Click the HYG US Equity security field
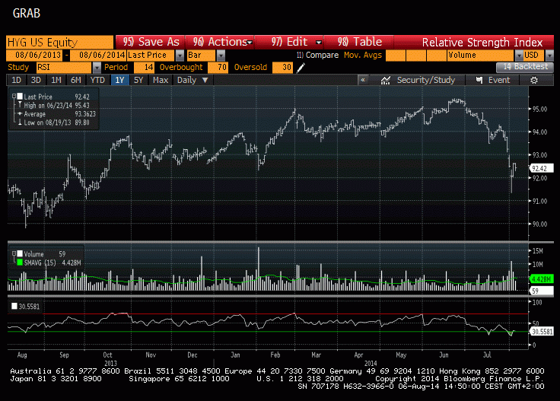Image resolution: width=560 pixels, height=401 pixels. coord(59,43)
